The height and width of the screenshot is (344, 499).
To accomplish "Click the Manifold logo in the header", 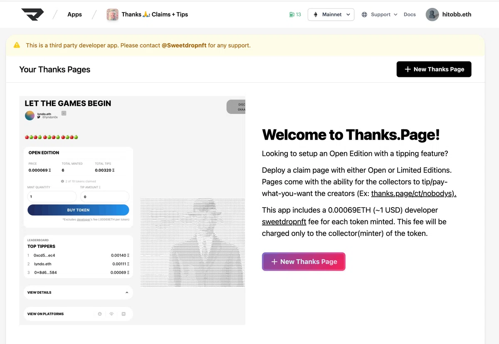I will [x=32, y=15].
